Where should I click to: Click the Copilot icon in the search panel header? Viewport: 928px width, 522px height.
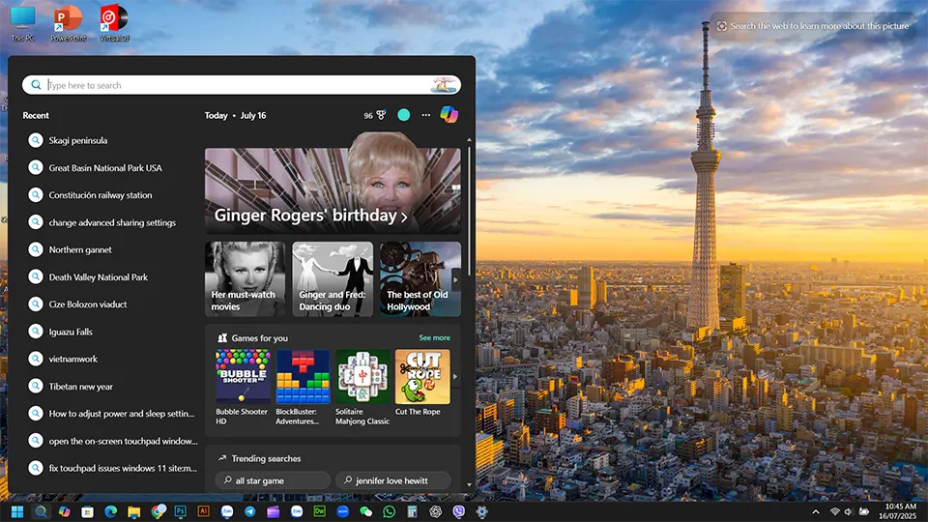pos(449,115)
